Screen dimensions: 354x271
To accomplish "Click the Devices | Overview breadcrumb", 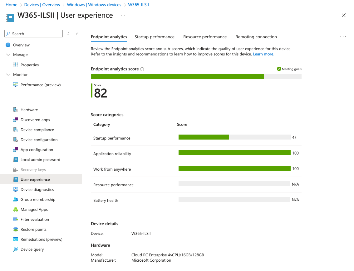I will (x=42, y=5).
